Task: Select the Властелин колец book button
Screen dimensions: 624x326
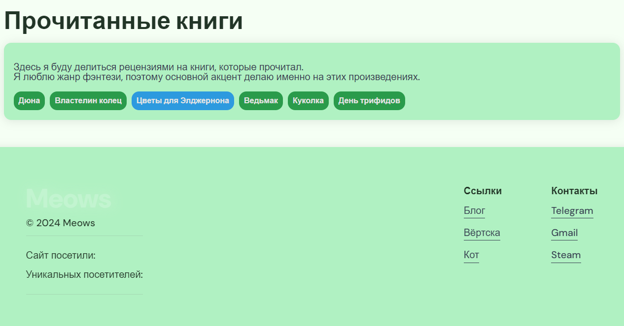Action: pyautogui.click(x=88, y=101)
